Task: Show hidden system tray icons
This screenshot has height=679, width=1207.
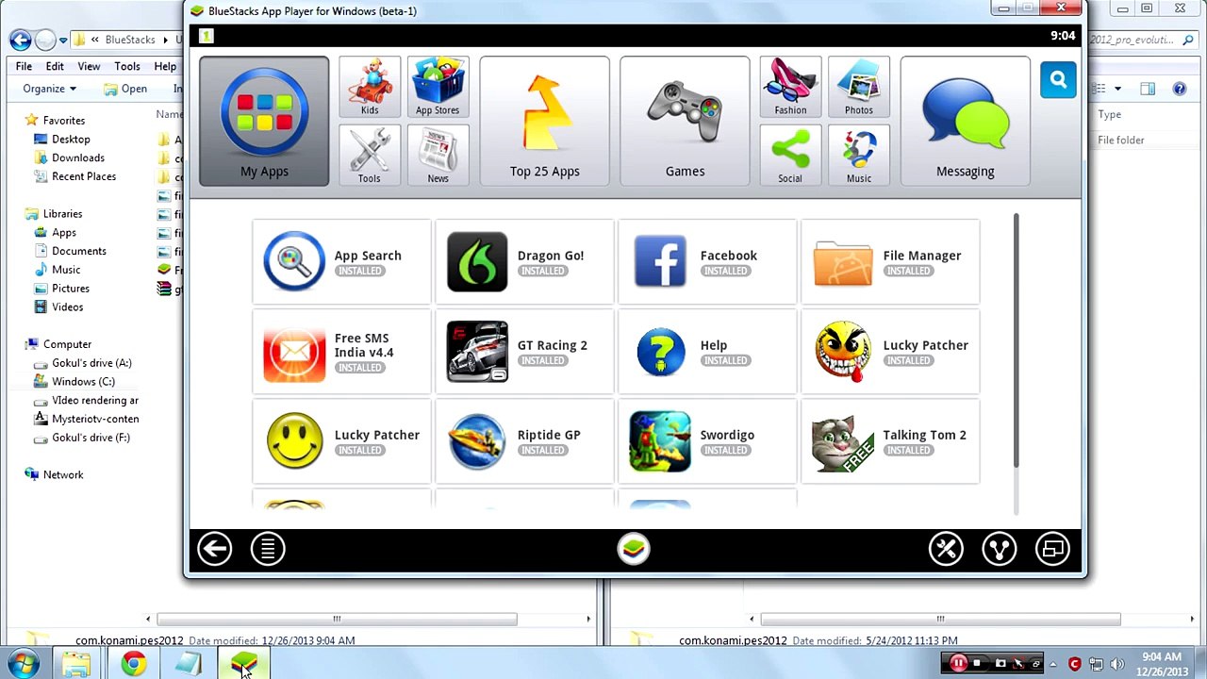Action: click(x=1052, y=664)
